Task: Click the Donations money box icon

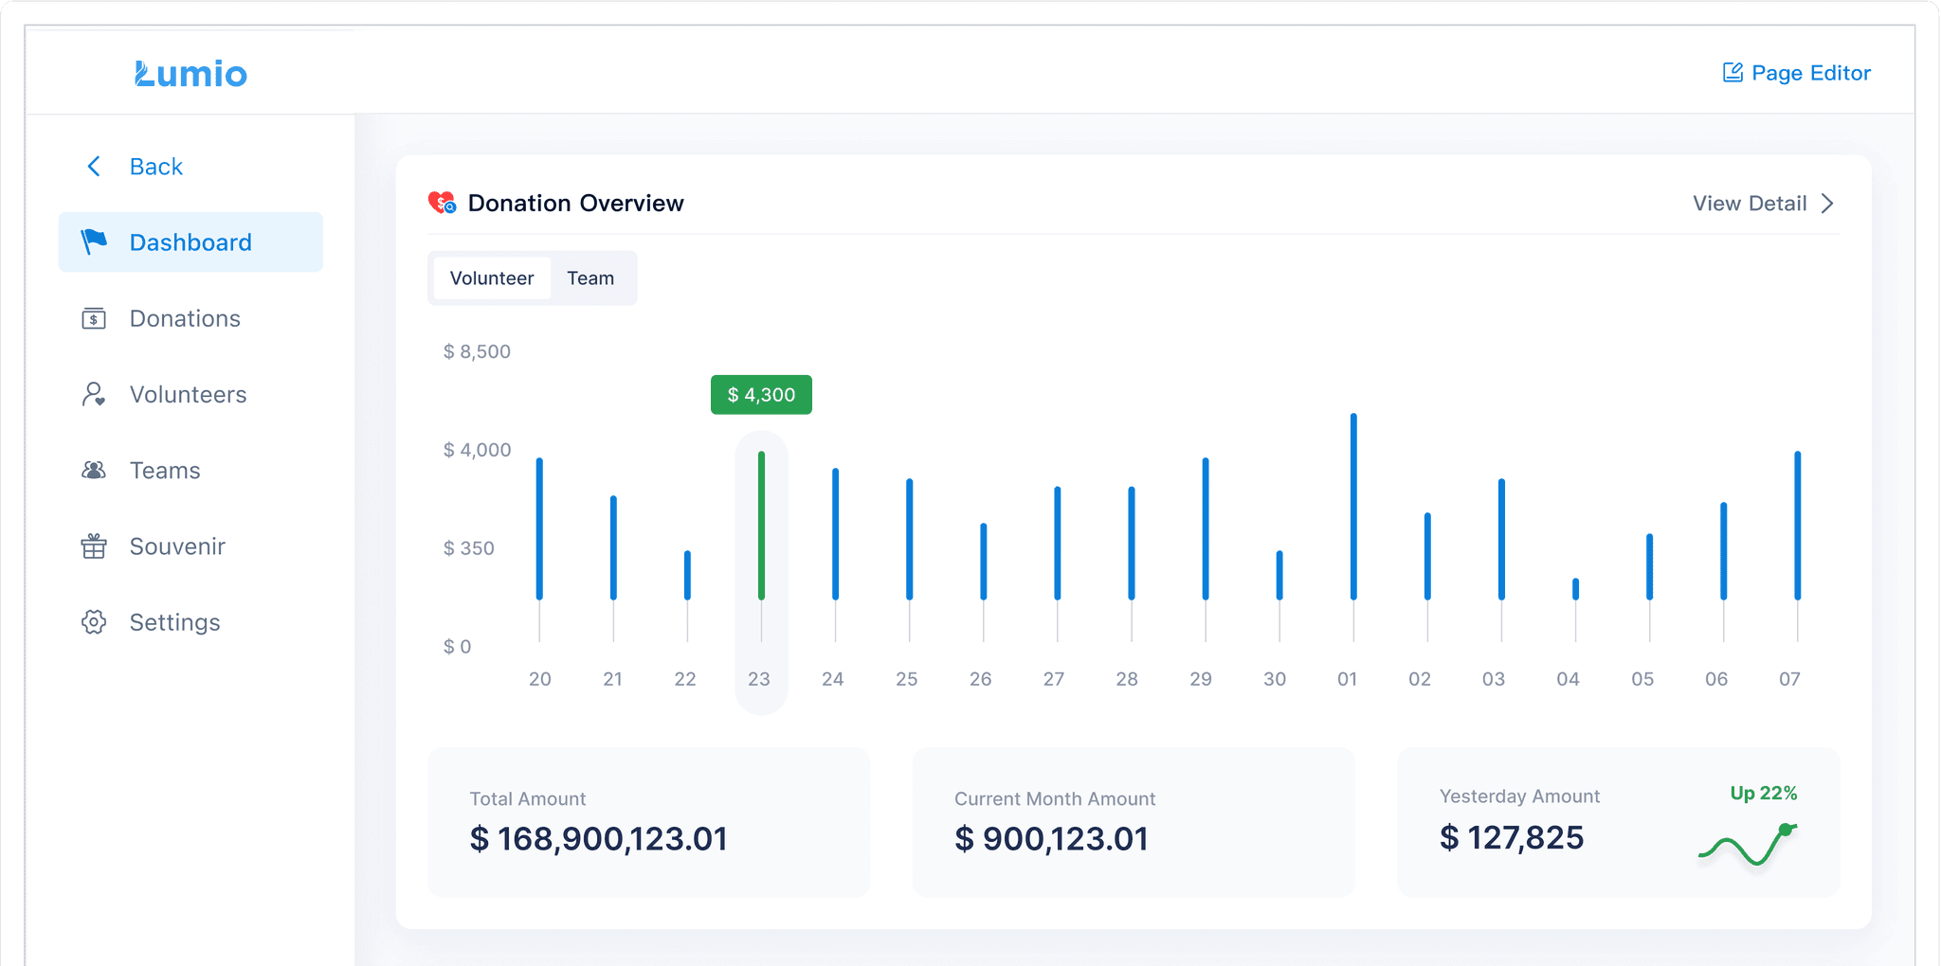Action: [94, 318]
